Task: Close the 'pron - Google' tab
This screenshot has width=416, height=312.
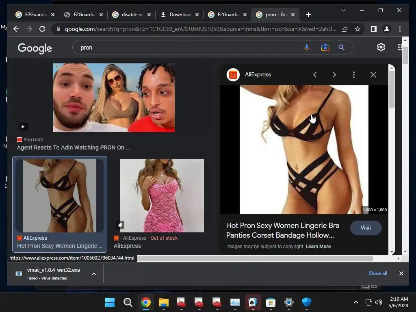Action: 293,15
